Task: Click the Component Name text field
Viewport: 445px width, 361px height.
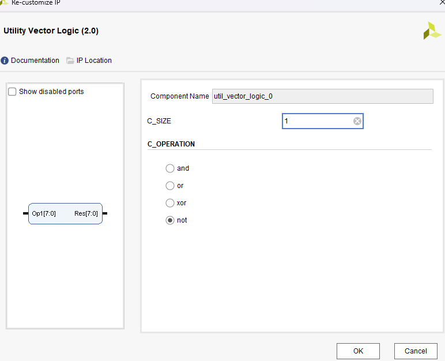Action: [x=322, y=96]
